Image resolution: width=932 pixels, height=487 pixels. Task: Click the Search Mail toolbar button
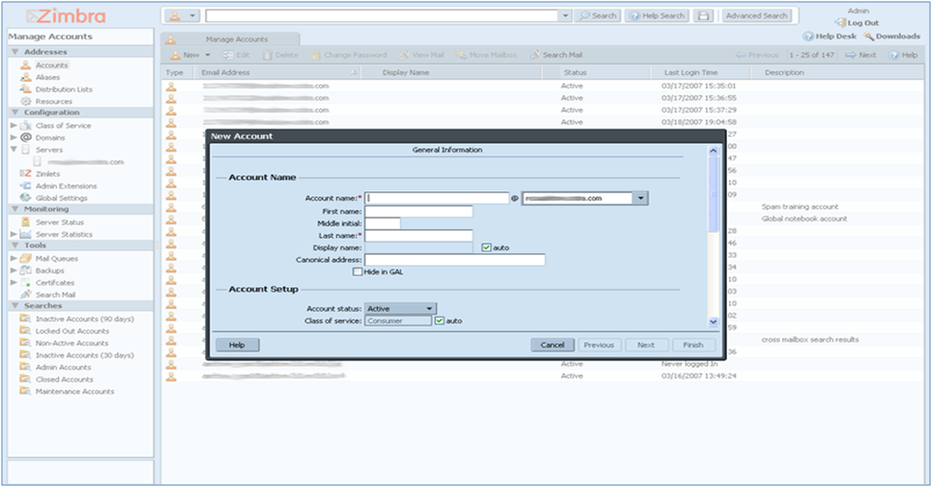[556, 55]
